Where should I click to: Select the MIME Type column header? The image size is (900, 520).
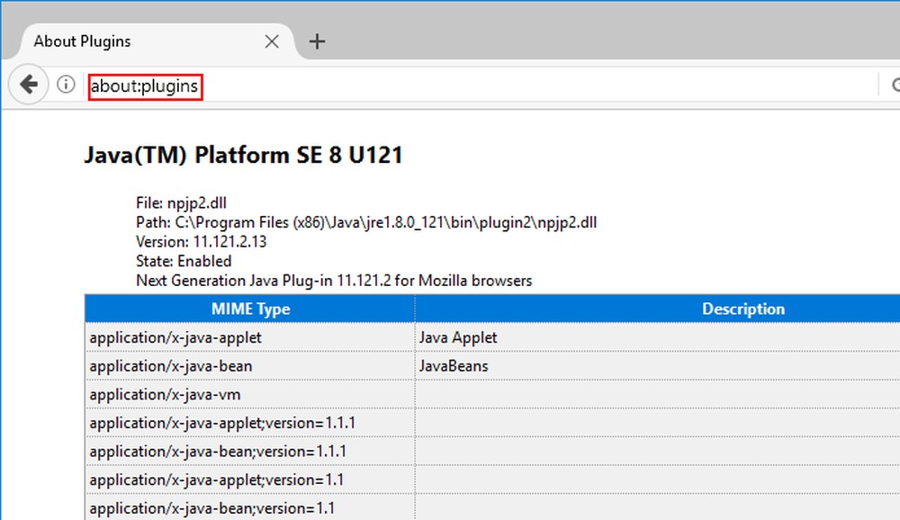[x=250, y=309]
